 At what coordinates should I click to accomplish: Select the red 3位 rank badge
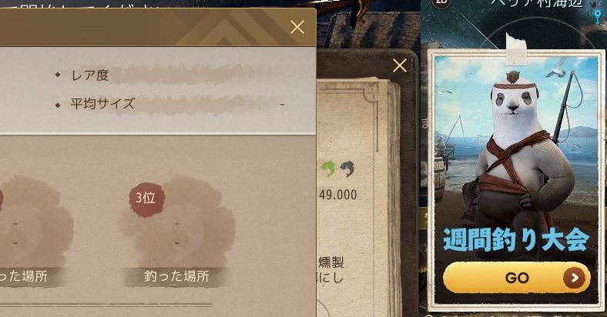[x=146, y=199]
